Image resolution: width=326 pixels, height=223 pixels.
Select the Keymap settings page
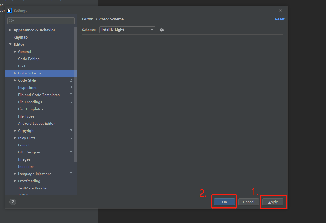pyautogui.click(x=20, y=37)
